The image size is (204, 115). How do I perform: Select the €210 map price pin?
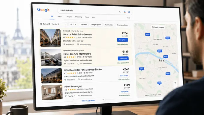pos(142,69)
